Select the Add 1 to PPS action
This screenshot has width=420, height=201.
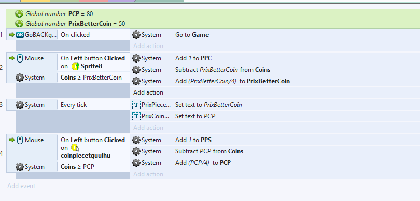coord(296,140)
